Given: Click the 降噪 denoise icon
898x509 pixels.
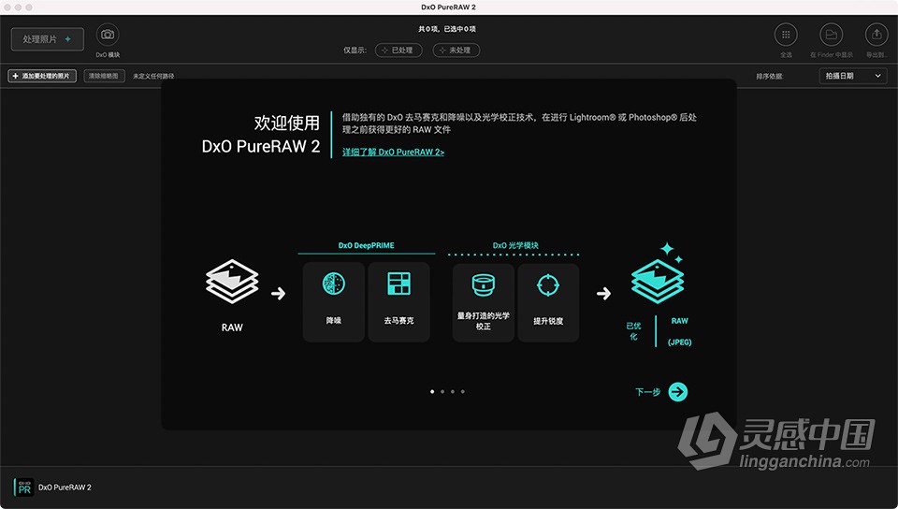Looking at the screenshot, I should tap(333, 284).
